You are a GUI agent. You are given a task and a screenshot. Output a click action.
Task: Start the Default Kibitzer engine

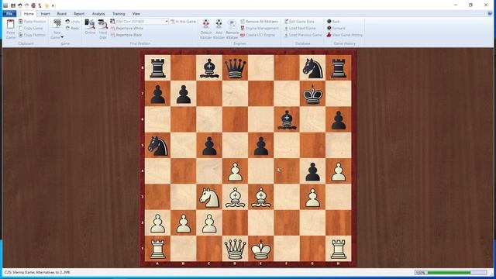coord(205,25)
